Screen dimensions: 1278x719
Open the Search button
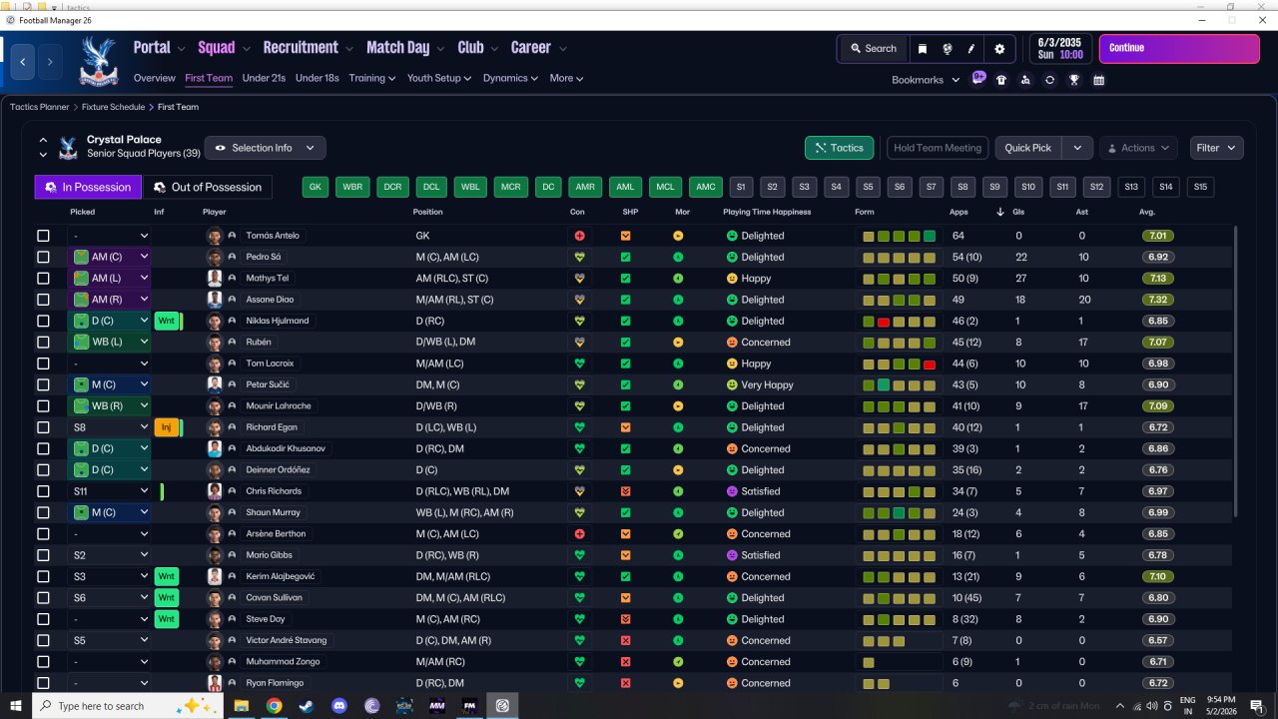click(x=873, y=48)
